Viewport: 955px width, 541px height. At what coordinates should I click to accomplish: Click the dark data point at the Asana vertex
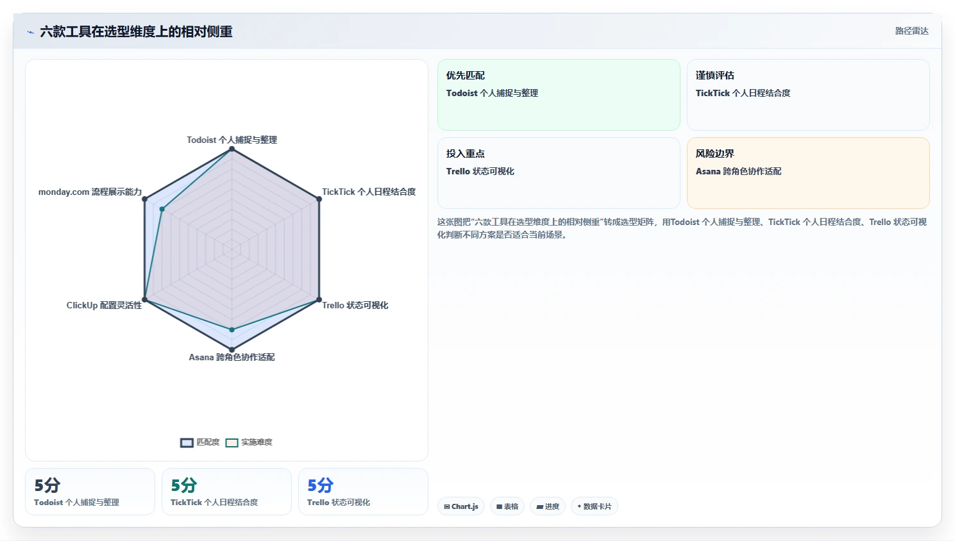[x=232, y=350]
